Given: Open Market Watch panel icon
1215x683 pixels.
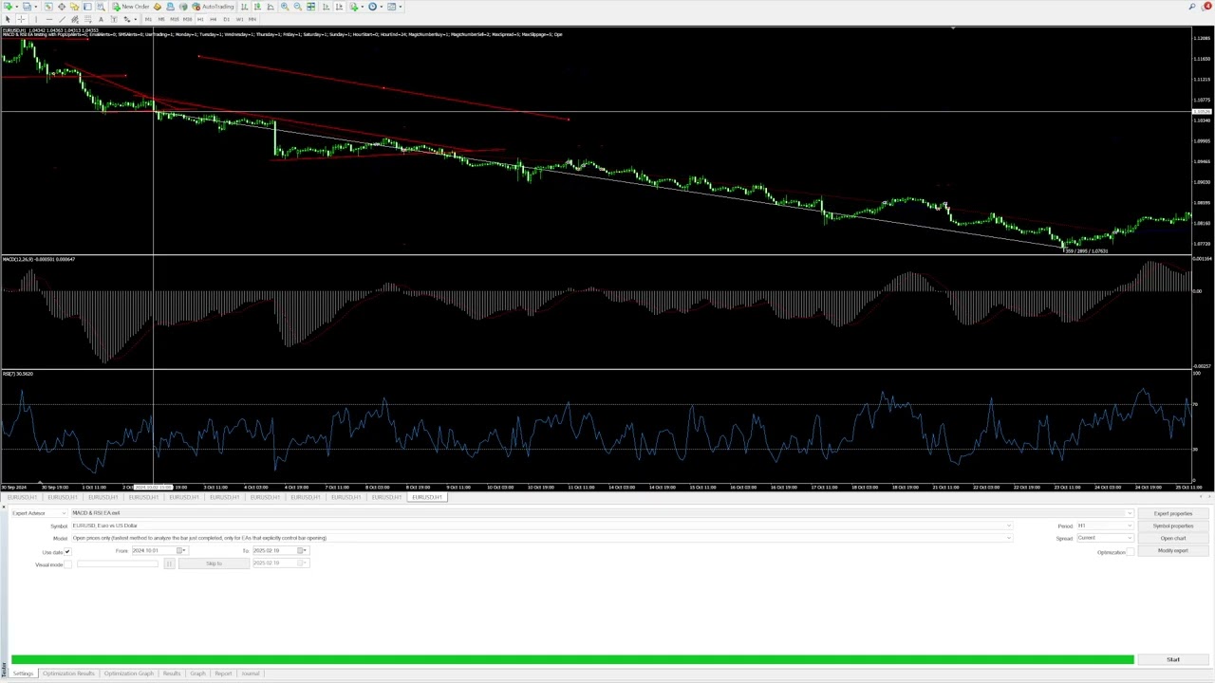Looking at the screenshot, I should click(48, 7).
